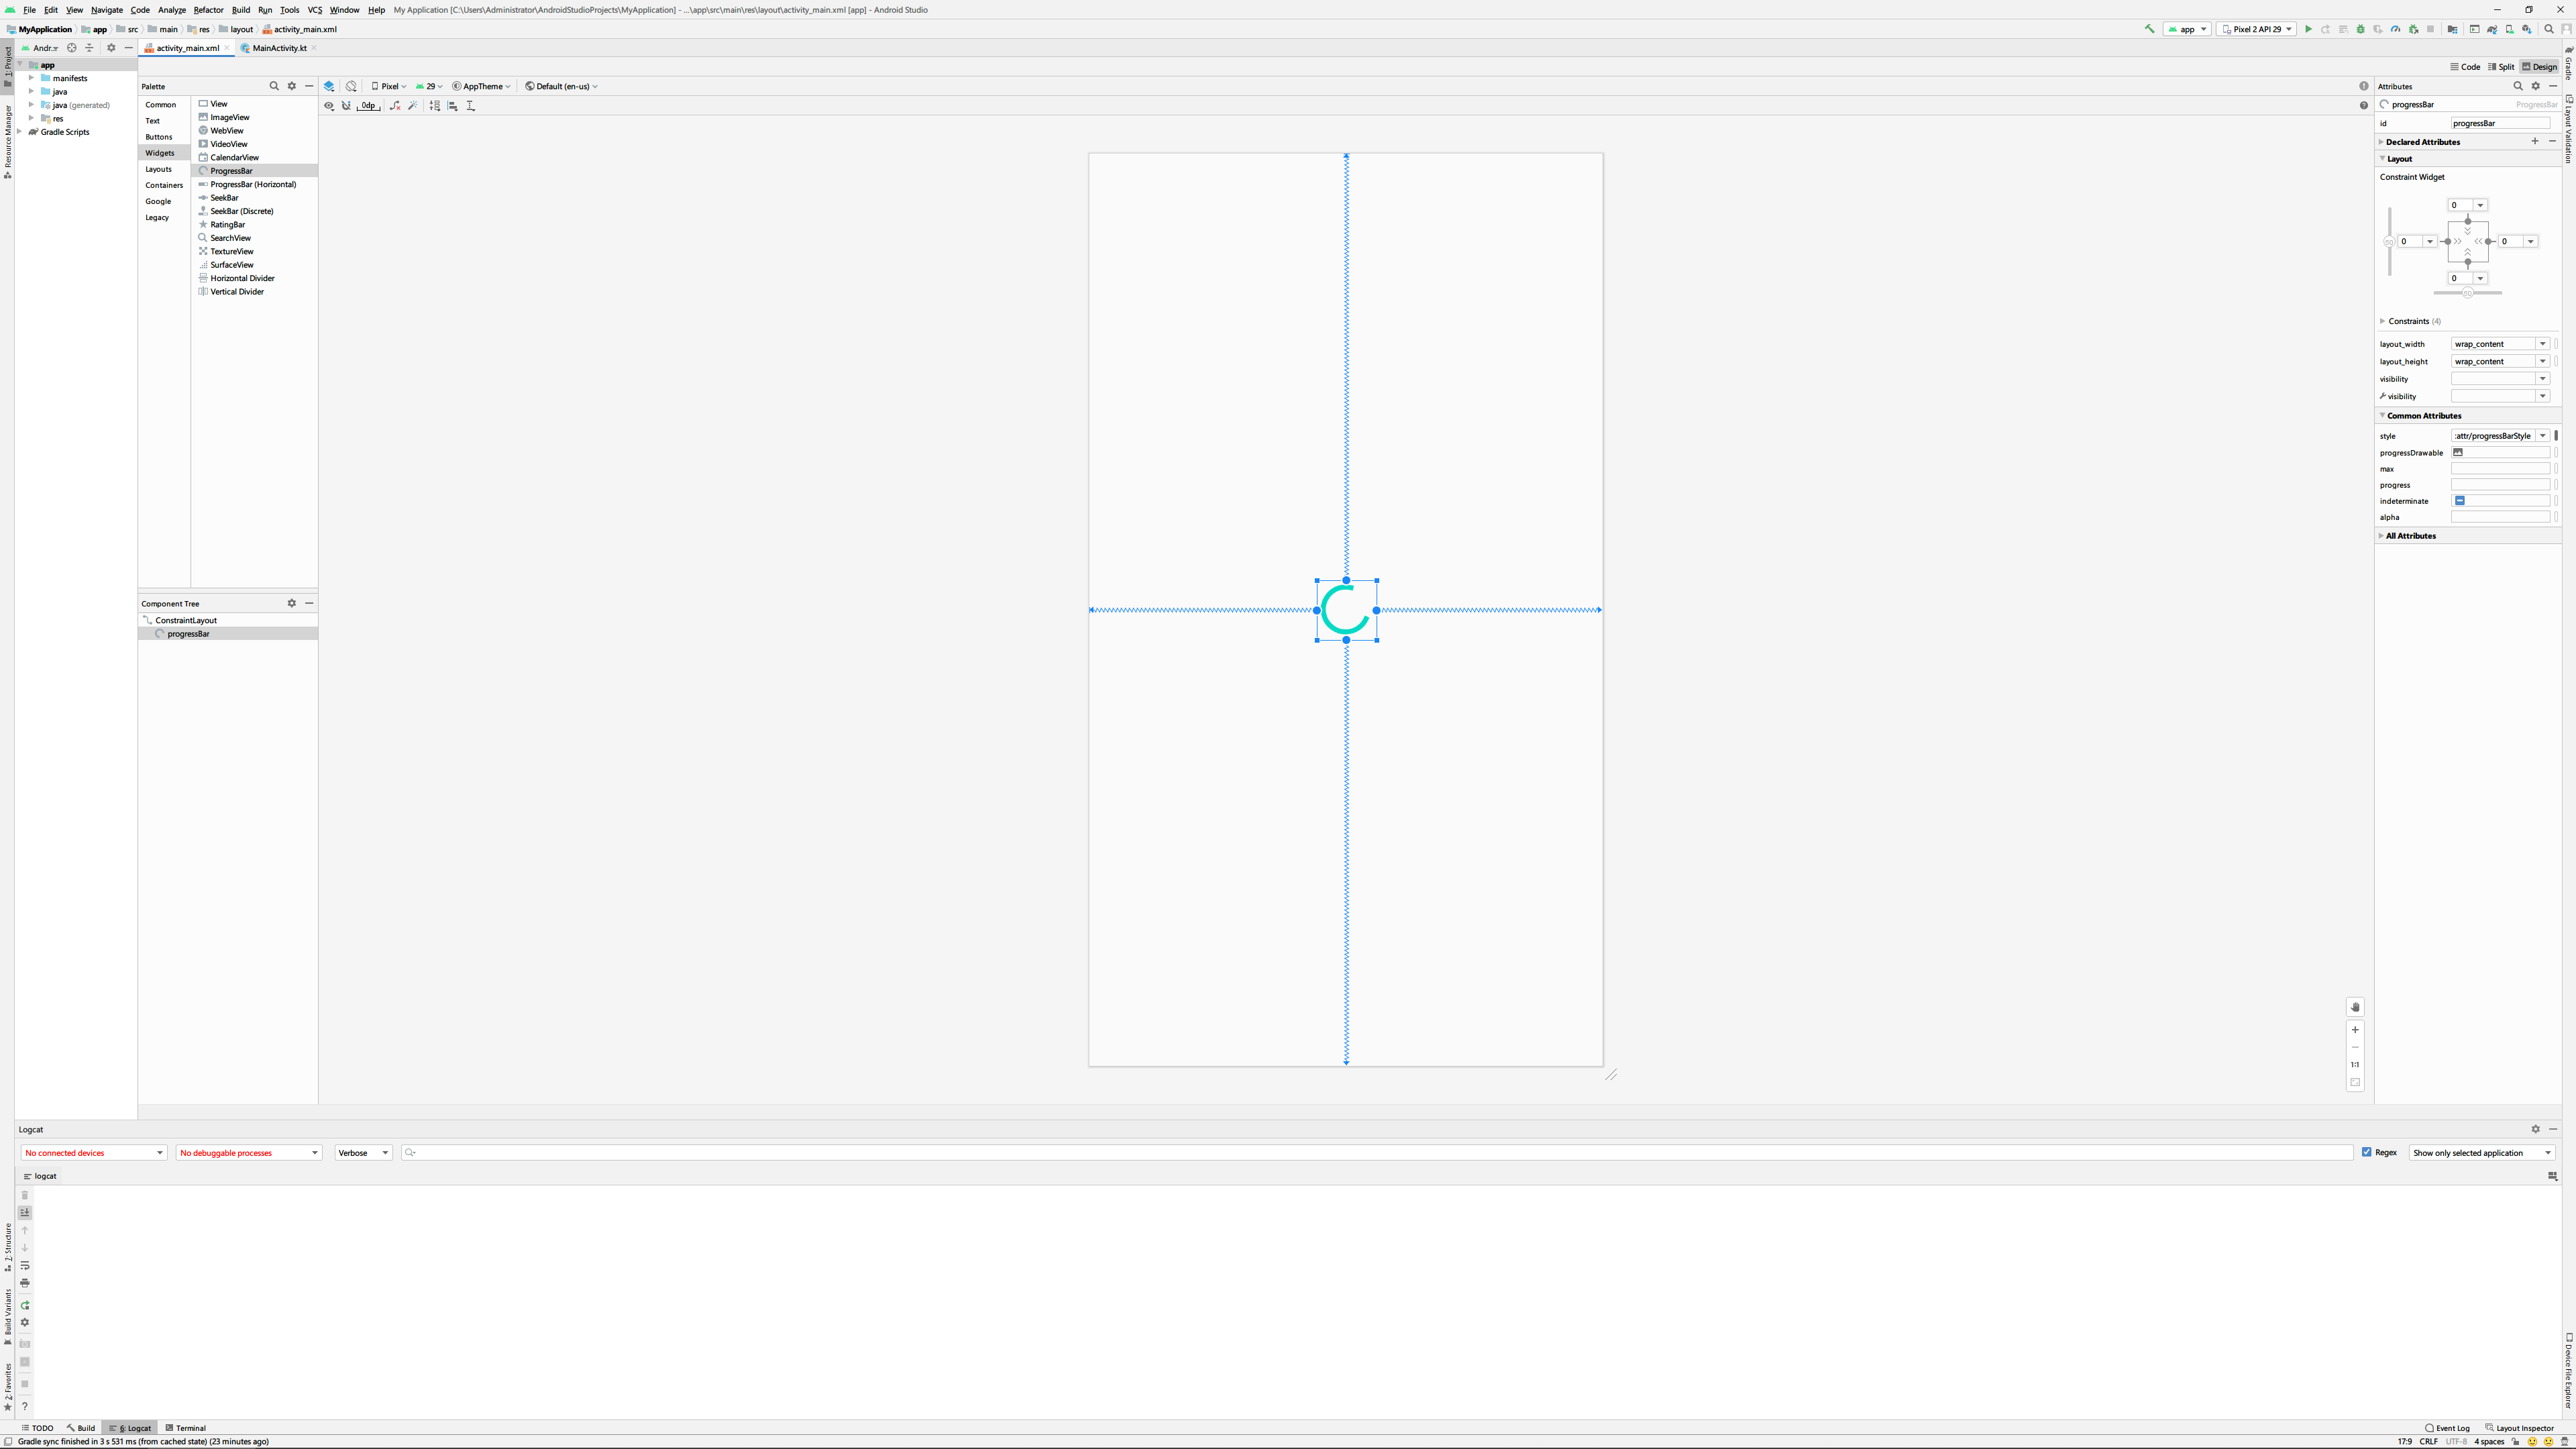Run the app with the green play button
2576x1449 pixels.
[x=2308, y=29]
